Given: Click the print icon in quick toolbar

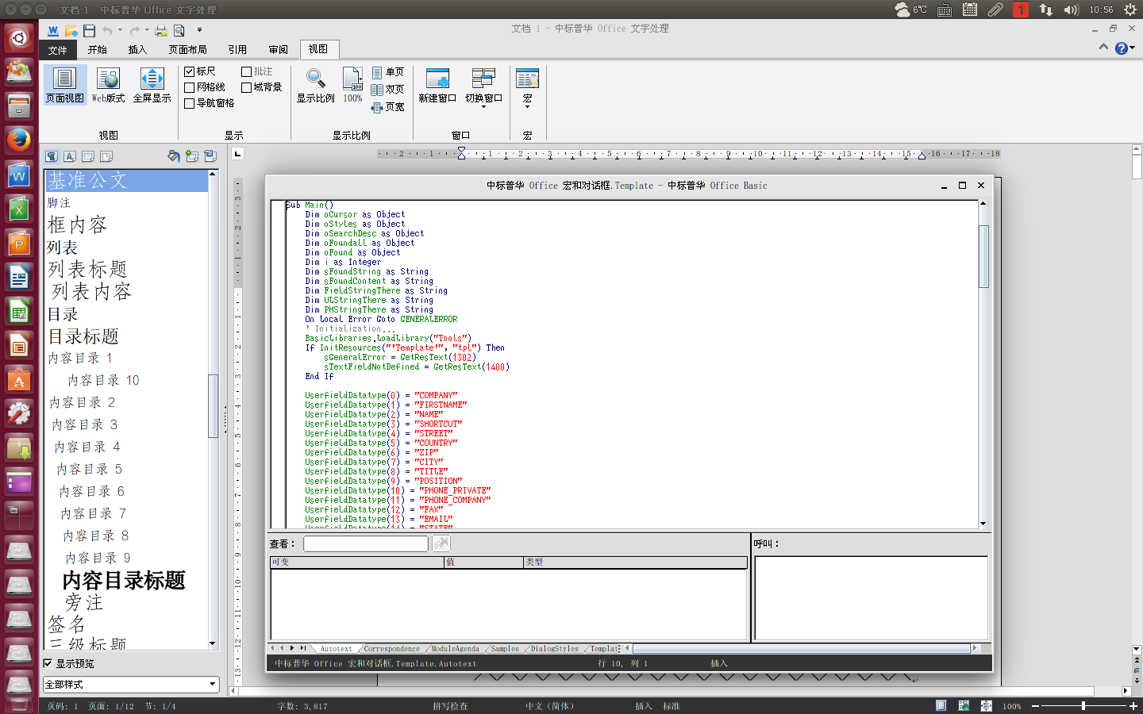Looking at the screenshot, I should click(x=161, y=30).
